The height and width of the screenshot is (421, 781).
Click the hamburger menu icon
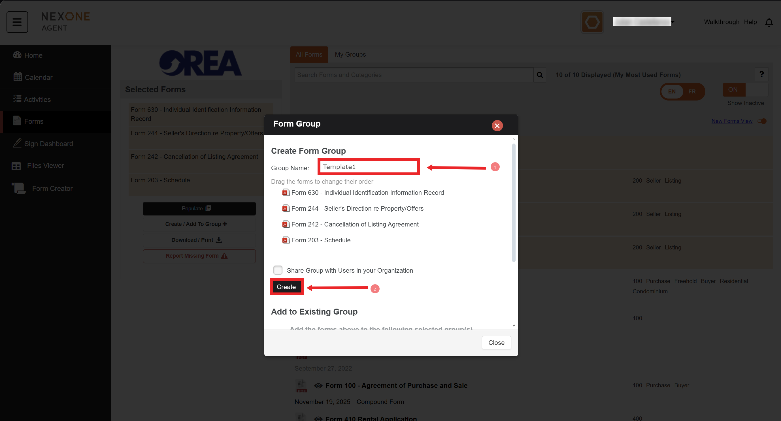tap(17, 22)
